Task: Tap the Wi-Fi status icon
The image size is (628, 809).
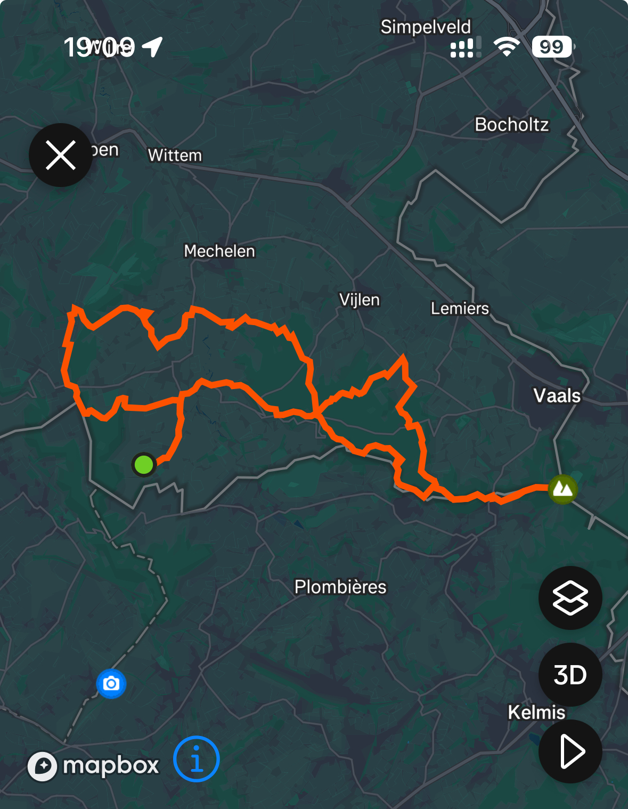Action: click(x=507, y=47)
